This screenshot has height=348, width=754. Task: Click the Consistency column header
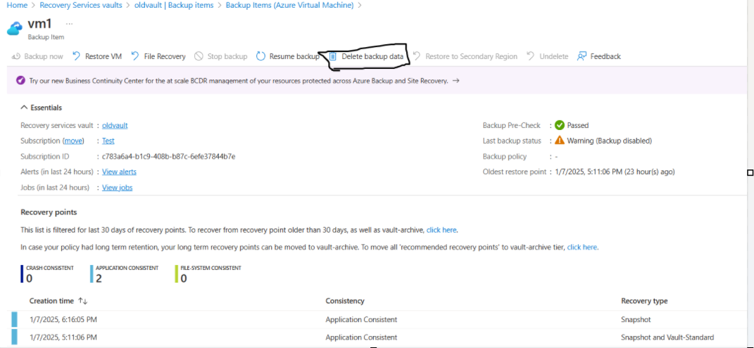click(345, 301)
